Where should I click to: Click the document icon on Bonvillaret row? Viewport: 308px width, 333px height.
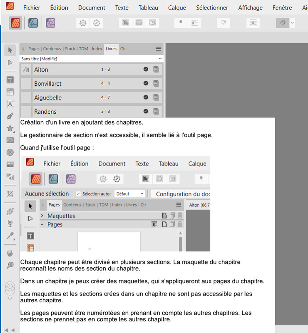pos(156,83)
